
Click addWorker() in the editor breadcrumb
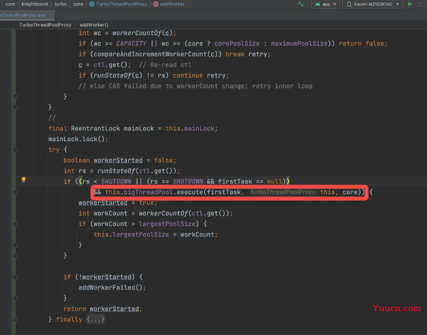pyautogui.click(x=94, y=25)
